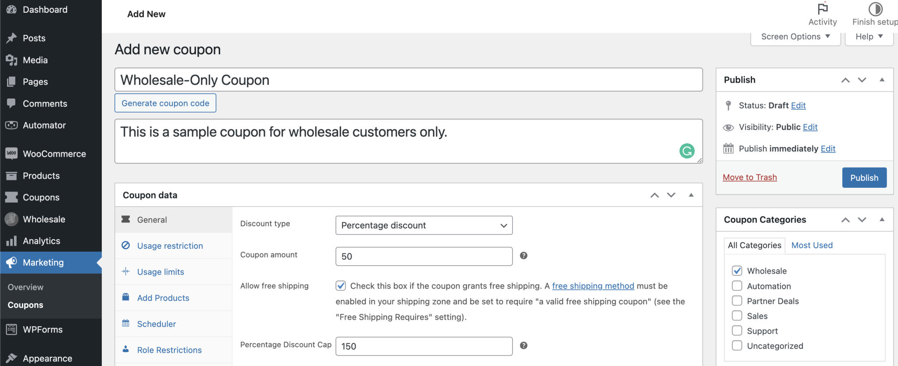Screen dimensions: 898x366
Task: Click the coupon amount help tooltip icon
Action: (524, 256)
